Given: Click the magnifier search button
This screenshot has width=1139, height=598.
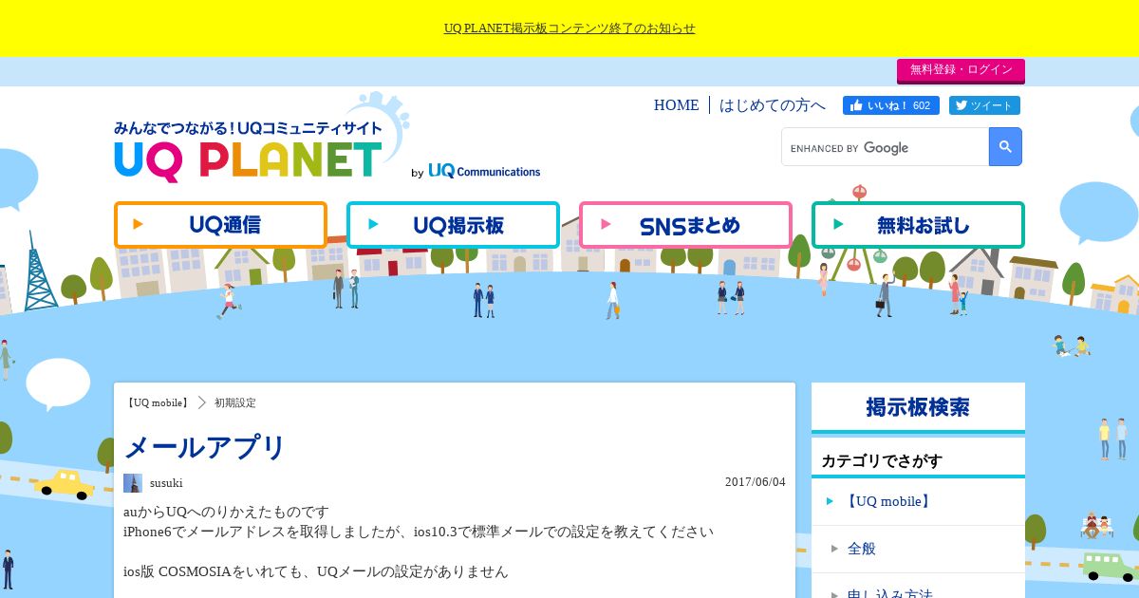Looking at the screenshot, I should pos(1005,147).
